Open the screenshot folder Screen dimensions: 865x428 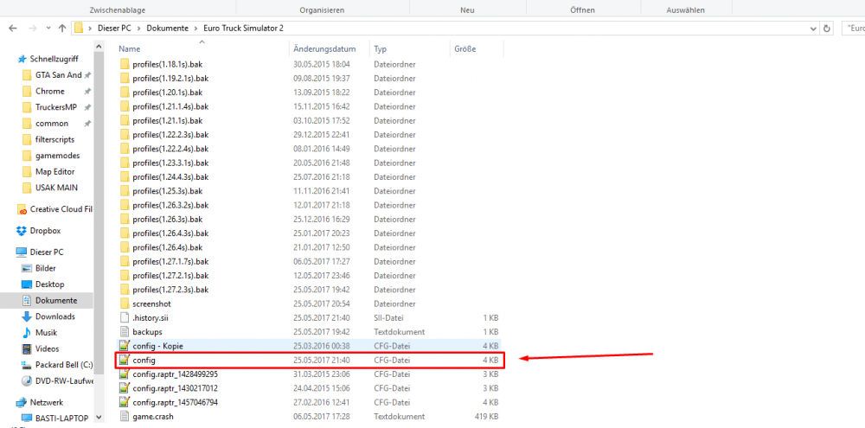click(x=151, y=303)
